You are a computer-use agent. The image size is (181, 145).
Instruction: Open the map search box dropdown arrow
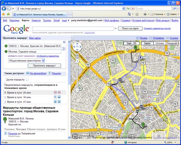click(116, 28)
